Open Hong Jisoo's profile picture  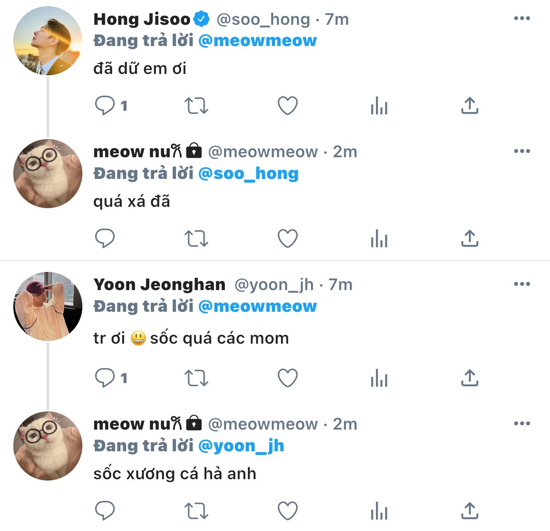pos(48,41)
